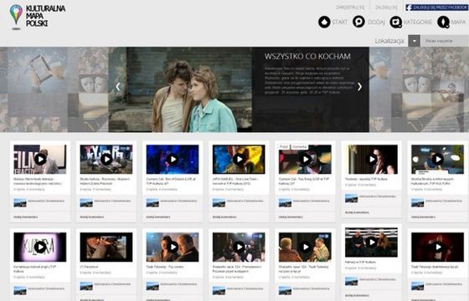Open the author avatar on the glowing KULTURA card

pyautogui.click(x=20, y=291)
